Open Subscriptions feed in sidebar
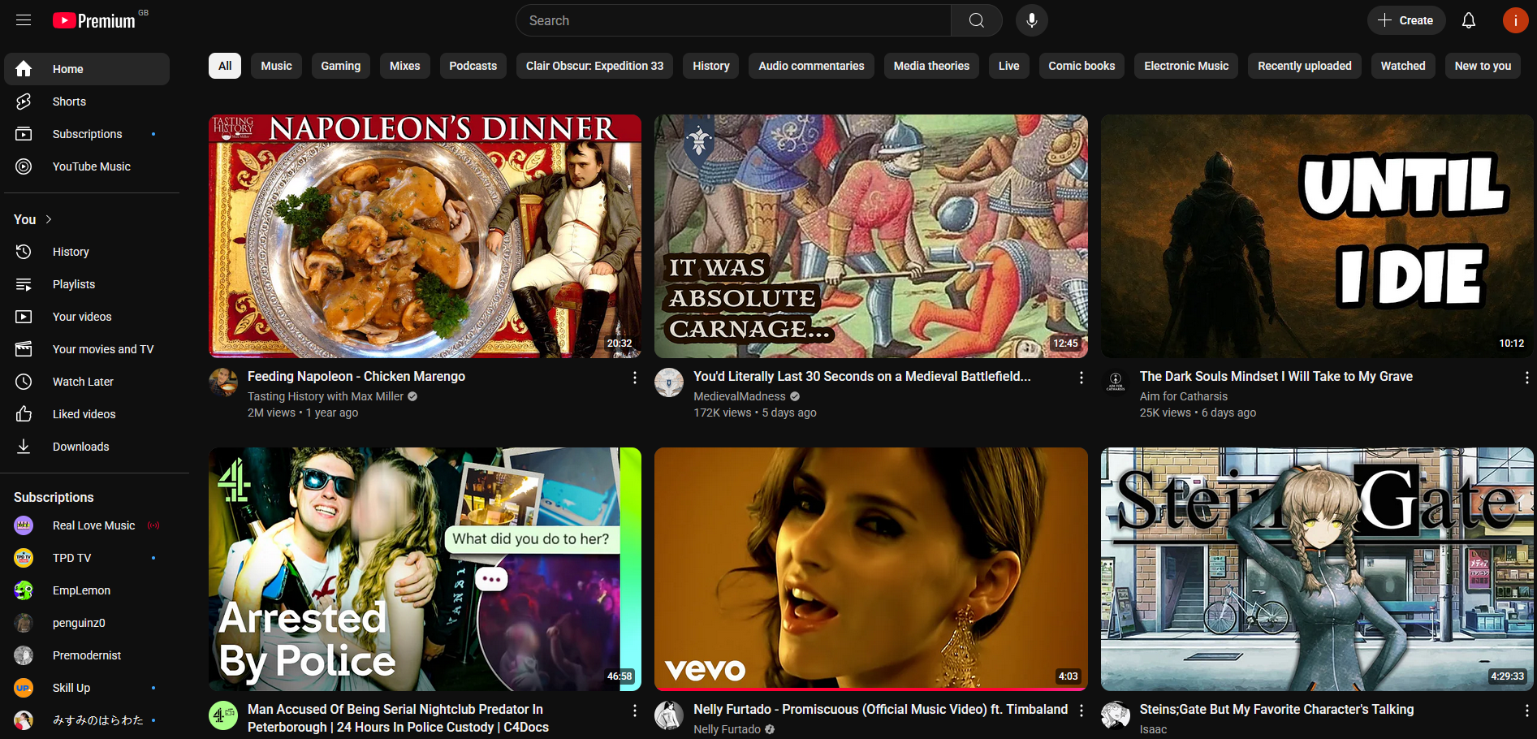 [x=87, y=134]
